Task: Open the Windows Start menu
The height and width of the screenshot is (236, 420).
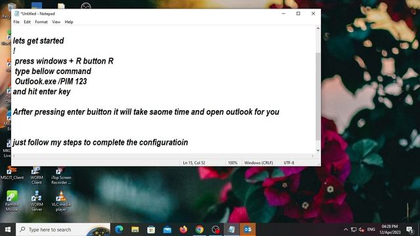Action: 8,229
